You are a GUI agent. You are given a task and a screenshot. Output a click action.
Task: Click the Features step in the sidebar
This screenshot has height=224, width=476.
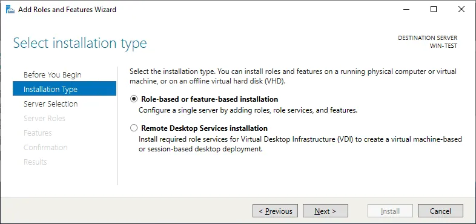click(x=38, y=133)
